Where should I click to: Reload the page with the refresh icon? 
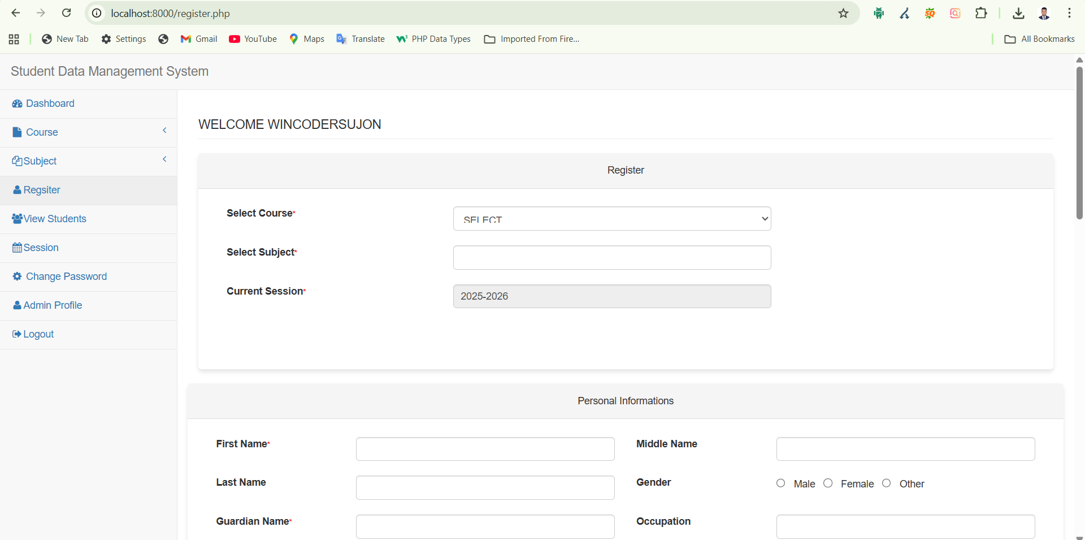click(67, 13)
